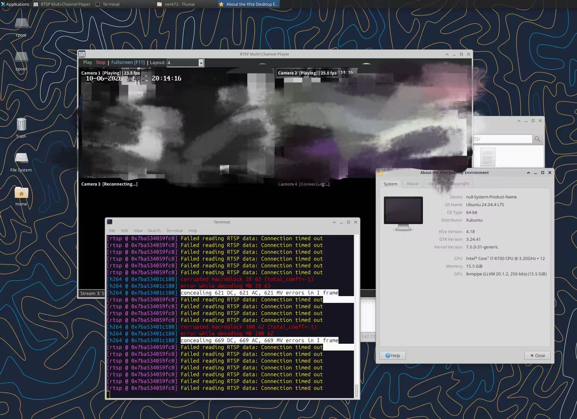Click the Thunar location path field
This screenshot has height=419, width=577.
tap(502, 139)
